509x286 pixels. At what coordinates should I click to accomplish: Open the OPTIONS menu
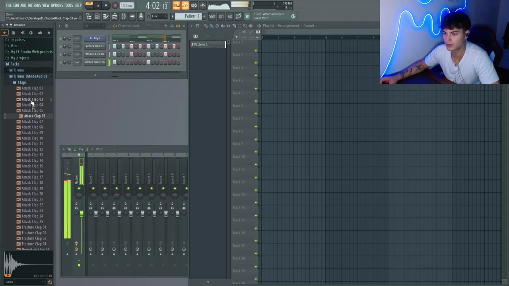point(57,6)
